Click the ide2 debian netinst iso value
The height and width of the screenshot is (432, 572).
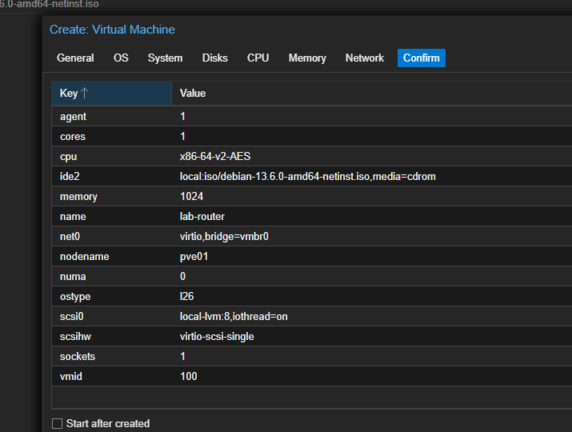(307, 177)
